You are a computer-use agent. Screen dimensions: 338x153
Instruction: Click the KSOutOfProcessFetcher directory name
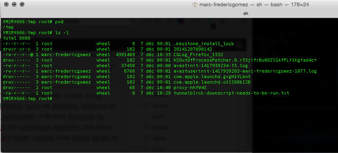[x=245, y=60]
